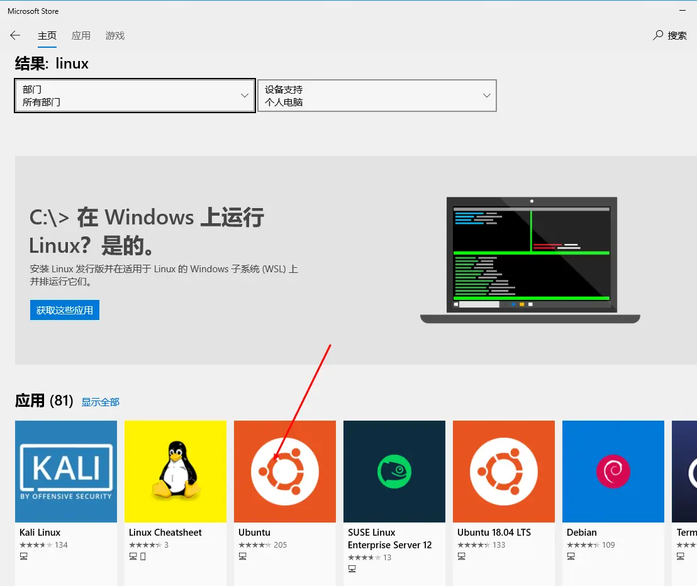Open the Ubuntu 18.04 LTS title text
The height and width of the screenshot is (586, 697).
[x=494, y=533]
